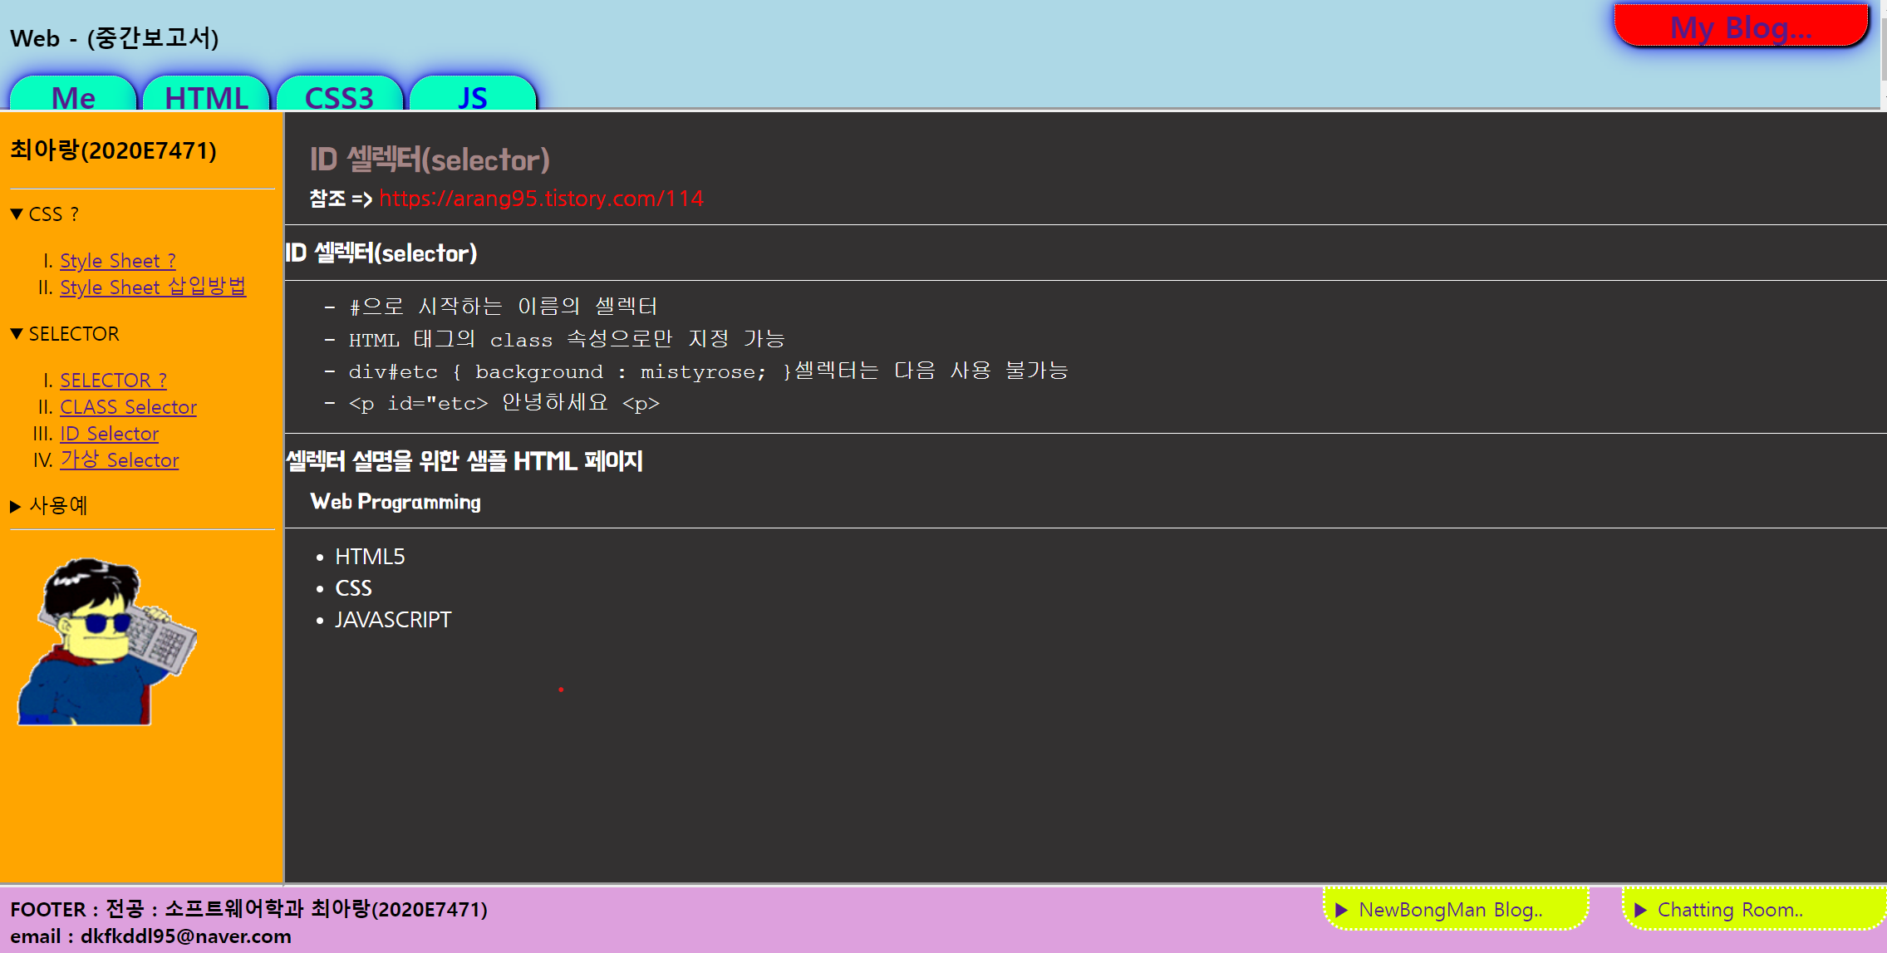Open the Style Sheet ? link
This screenshot has height=953, width=1887.
117,261
